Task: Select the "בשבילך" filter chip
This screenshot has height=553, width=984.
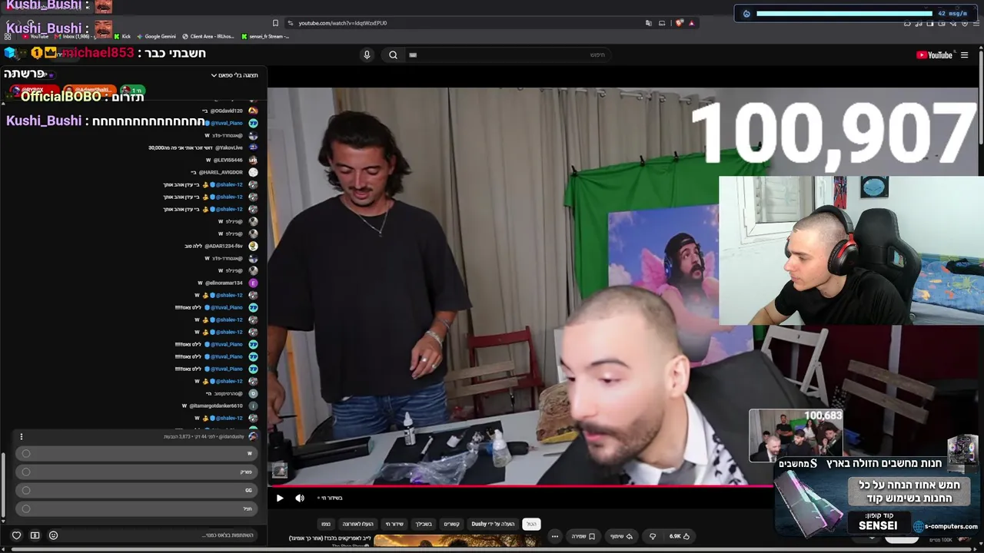Action: click(x=424, y=524)
